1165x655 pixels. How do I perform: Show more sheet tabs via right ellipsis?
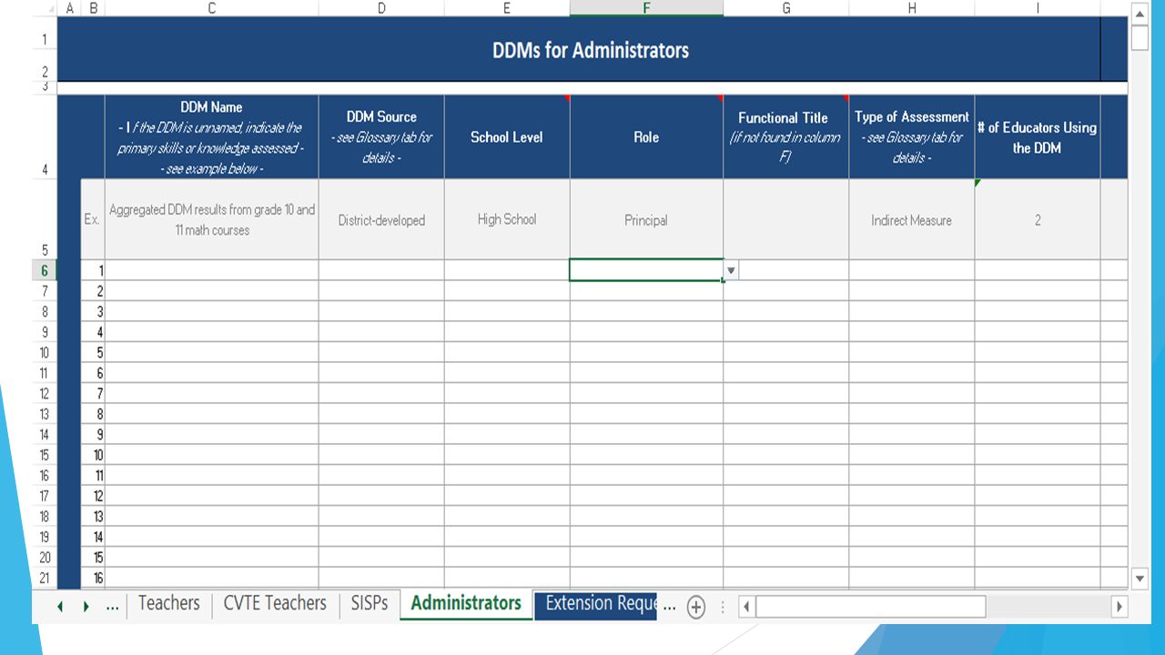(670, 607)
